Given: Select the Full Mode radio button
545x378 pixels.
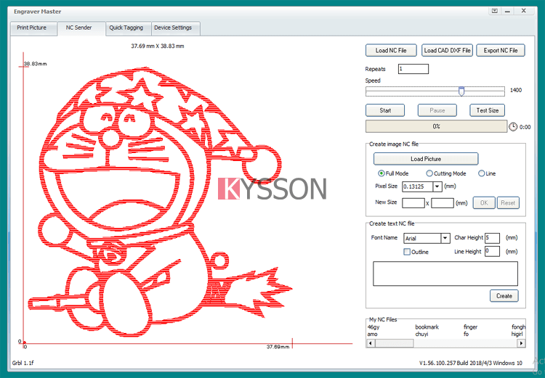Looking at the screenshot, I should coord(381,173).
